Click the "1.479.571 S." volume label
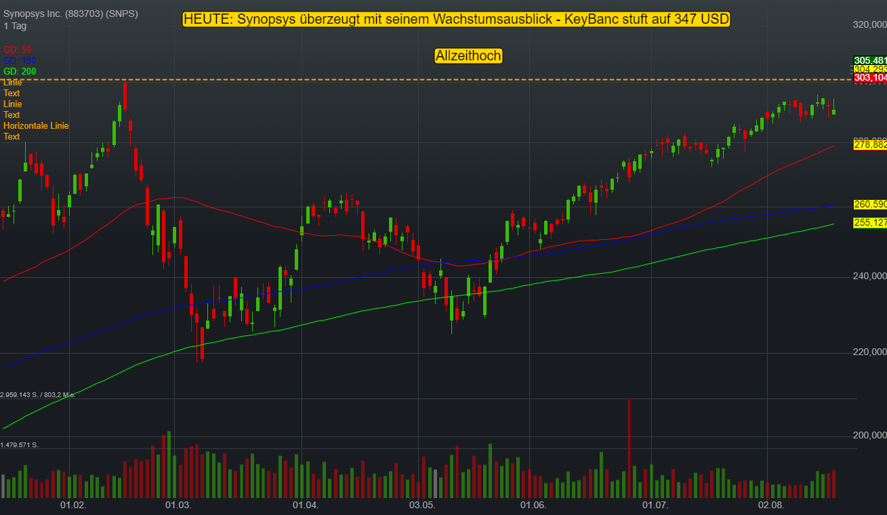The height and width of the screenshot is (515, 887). 19,445
